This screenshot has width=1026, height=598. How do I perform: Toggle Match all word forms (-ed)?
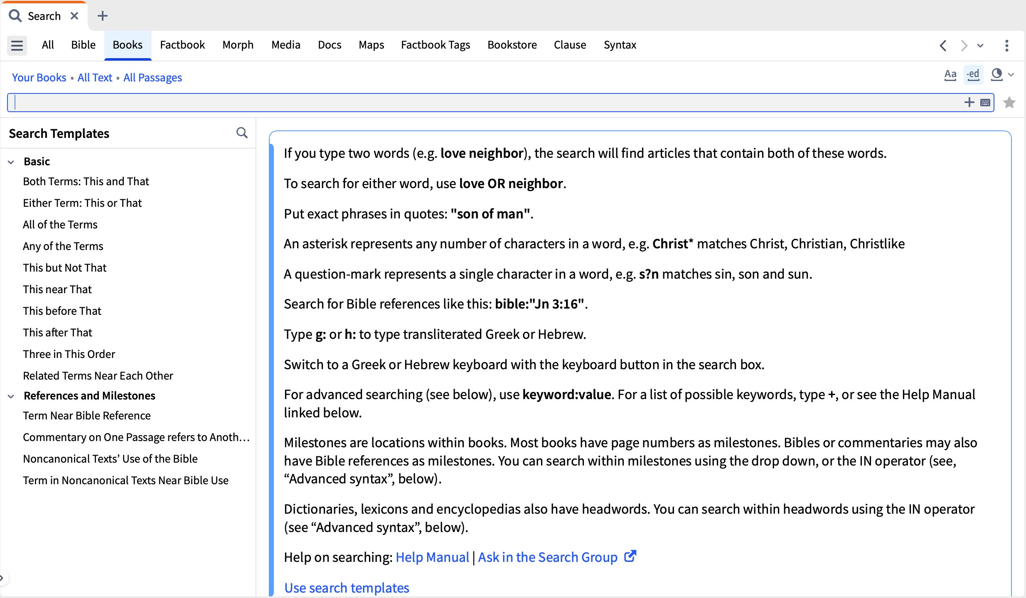973,75
